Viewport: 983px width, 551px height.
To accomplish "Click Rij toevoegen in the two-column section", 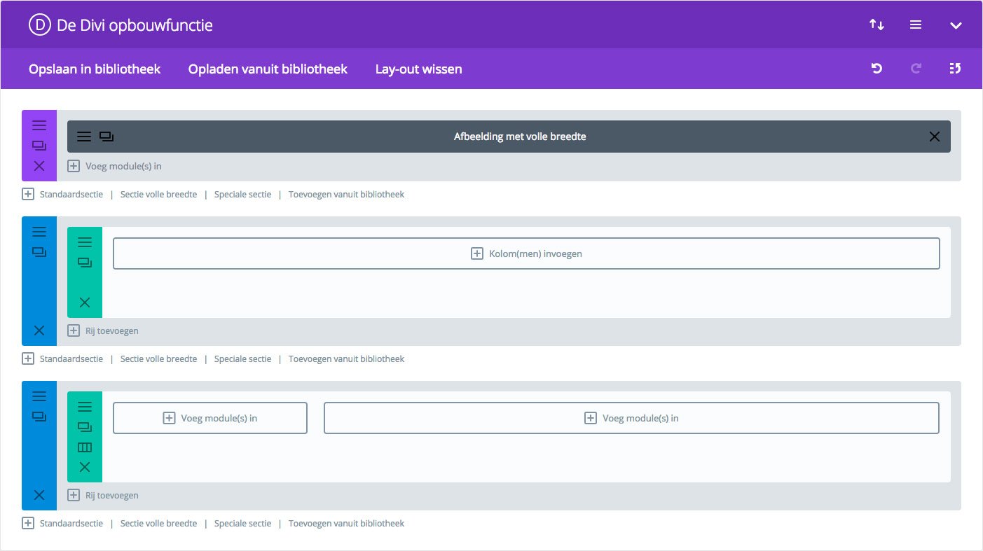I will 103,495.
